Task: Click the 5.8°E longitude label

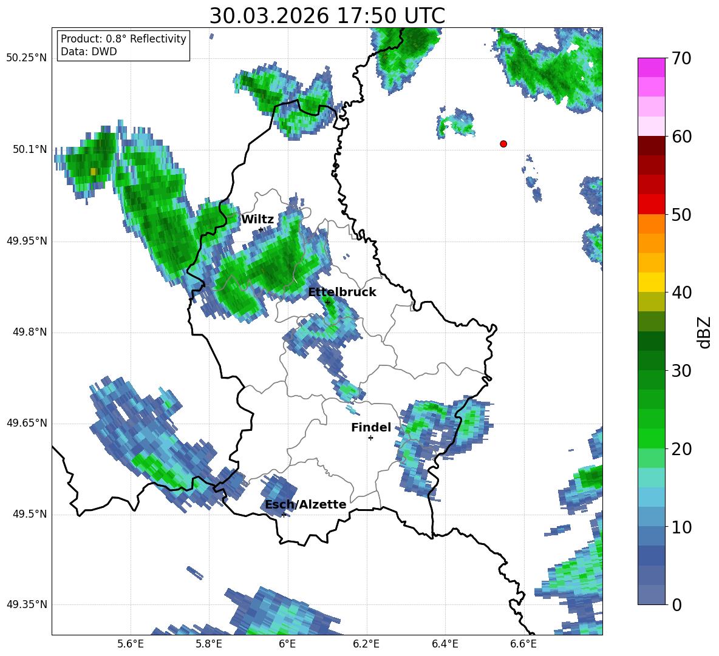Action: coord(209,644)
